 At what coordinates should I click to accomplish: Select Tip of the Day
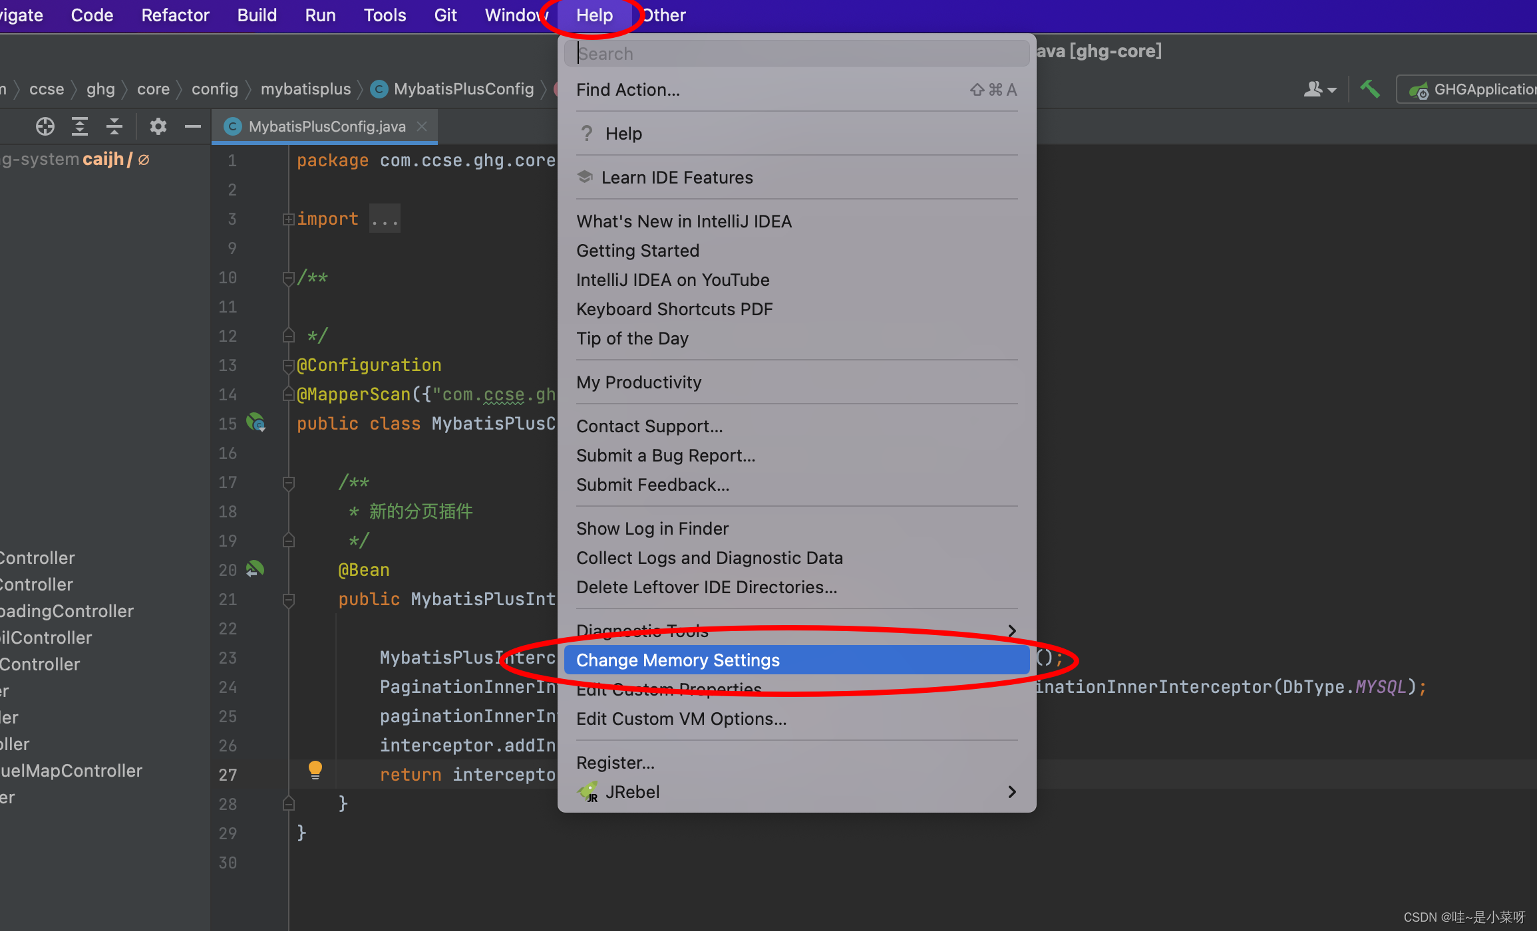(796, 338)
